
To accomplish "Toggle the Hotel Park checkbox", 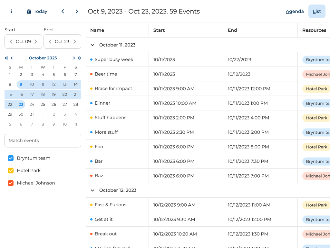I will (x=11, y=170).
